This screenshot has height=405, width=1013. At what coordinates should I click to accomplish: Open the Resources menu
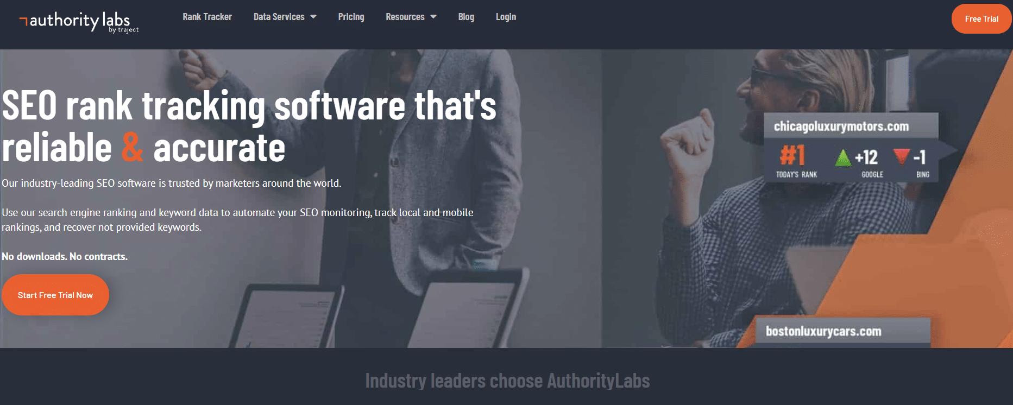coord(411,17)
